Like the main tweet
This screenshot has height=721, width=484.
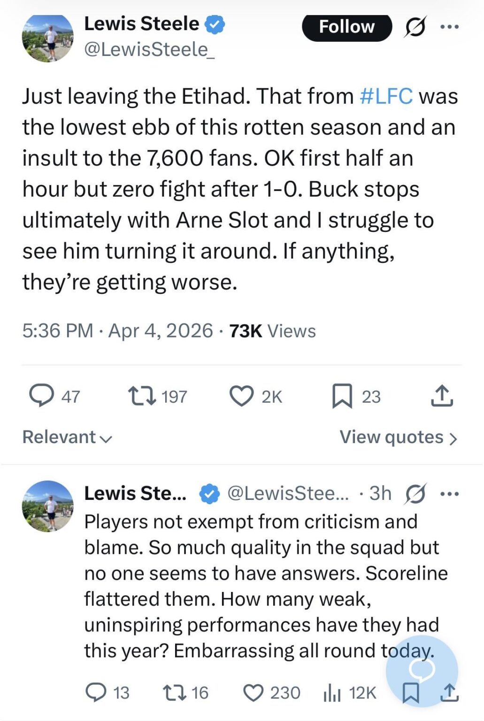coord(243,396)
